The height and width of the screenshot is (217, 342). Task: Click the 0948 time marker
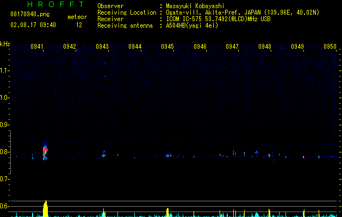[x=265, y=47]
